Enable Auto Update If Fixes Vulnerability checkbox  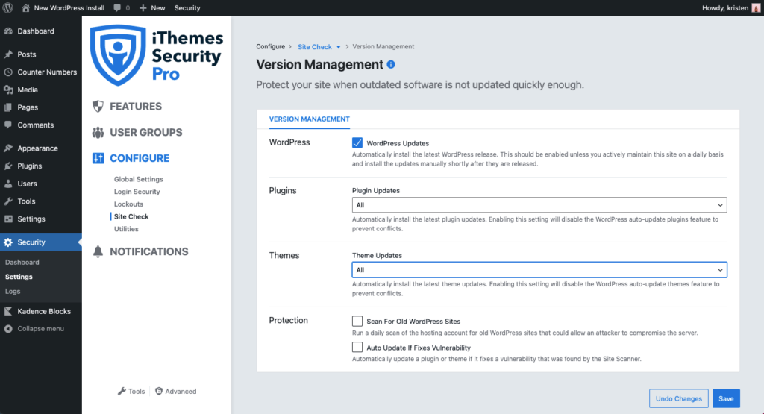[357, 348]
